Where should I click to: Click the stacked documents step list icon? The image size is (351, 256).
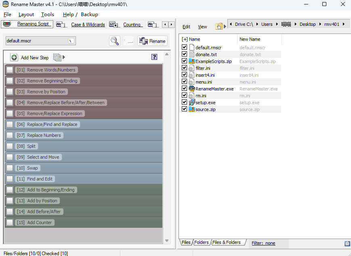[x=57, y=57]
